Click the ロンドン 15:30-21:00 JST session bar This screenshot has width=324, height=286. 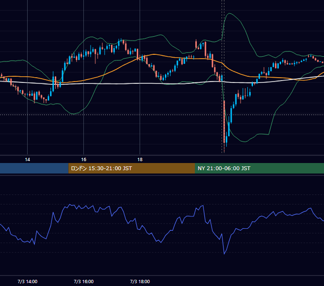point(132,168)
